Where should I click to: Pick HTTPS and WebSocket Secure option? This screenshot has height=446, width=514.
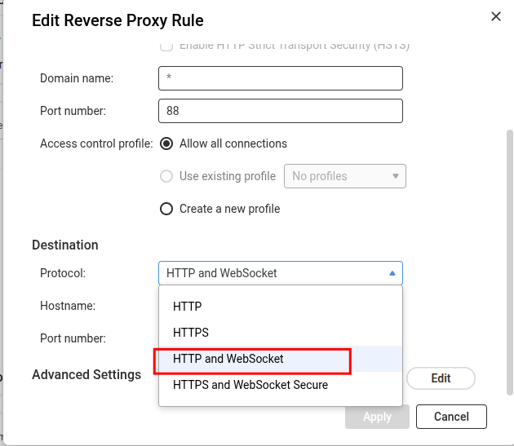coord(250,385)
